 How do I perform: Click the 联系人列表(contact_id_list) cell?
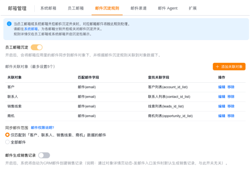[169, 97]
